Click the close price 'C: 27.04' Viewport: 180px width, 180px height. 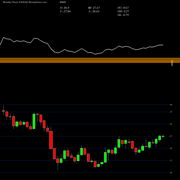click(x=65, y=12)
